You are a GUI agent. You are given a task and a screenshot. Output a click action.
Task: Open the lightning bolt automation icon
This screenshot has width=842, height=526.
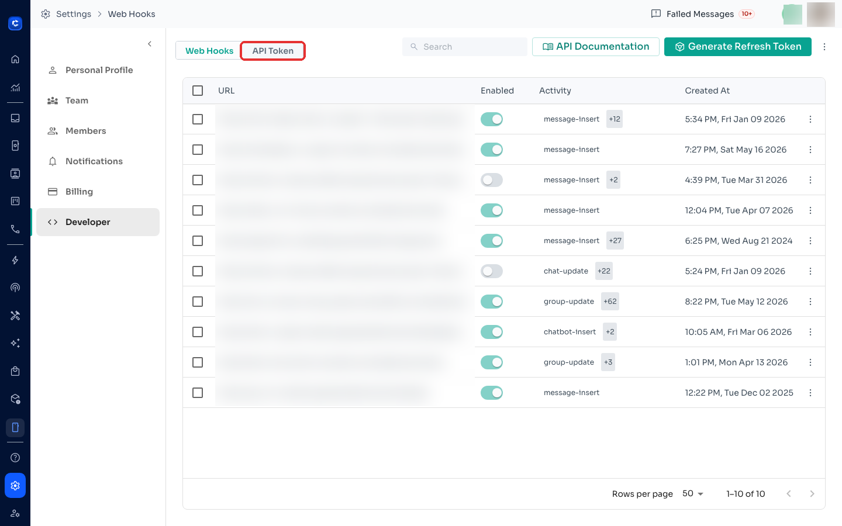pos(15,260)
